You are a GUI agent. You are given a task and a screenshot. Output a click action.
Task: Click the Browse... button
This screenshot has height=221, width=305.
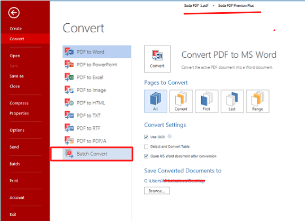157,191
